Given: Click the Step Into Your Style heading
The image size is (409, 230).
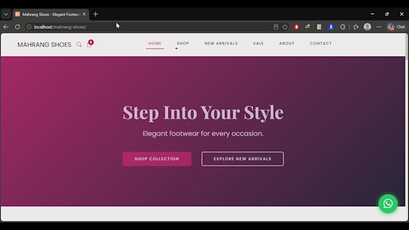Looking at the screenshot, I should tap(203, 112).
